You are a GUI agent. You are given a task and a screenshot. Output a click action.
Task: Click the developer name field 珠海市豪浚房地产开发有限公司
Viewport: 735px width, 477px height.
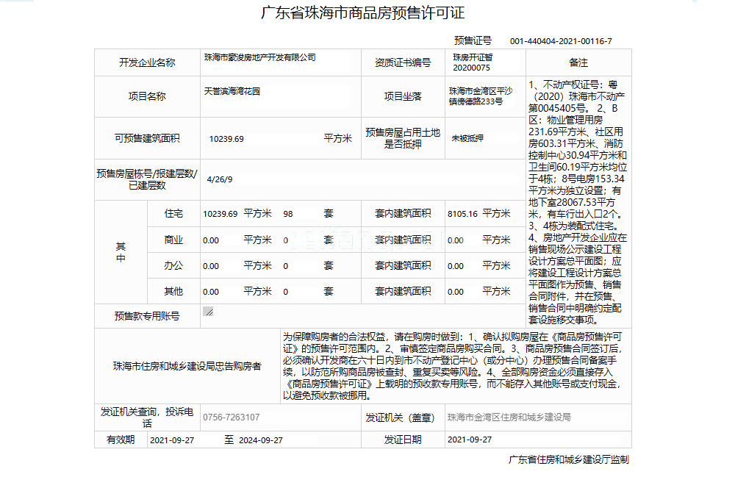click(x=259, y=57)
